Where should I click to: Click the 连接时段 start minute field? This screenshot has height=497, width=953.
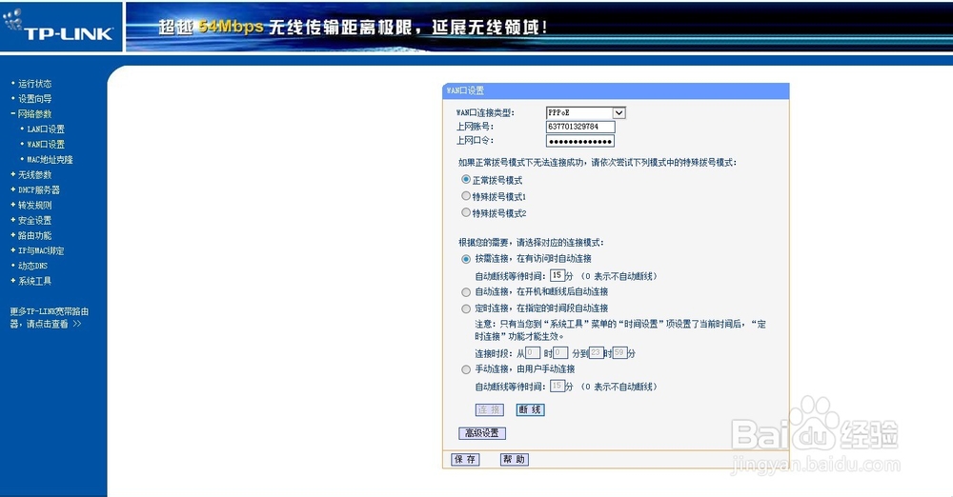560,353
